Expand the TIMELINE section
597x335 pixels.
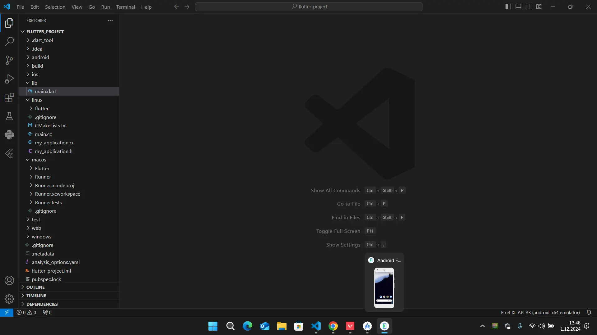coord(69,296)
